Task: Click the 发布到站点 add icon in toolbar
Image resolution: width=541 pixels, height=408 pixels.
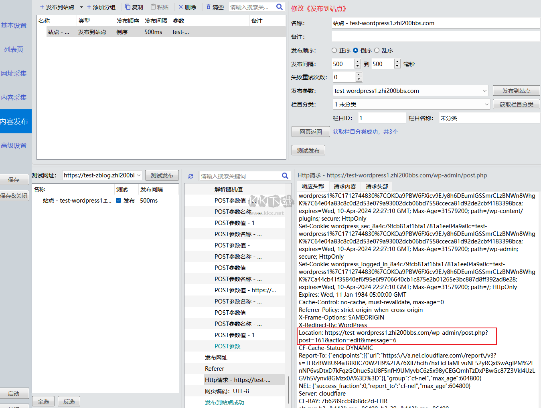Action: pos(42,7)
